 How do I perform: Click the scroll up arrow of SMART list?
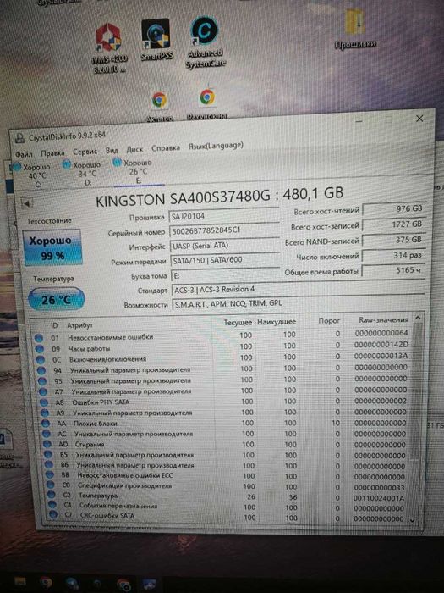[x=418, y=318]
